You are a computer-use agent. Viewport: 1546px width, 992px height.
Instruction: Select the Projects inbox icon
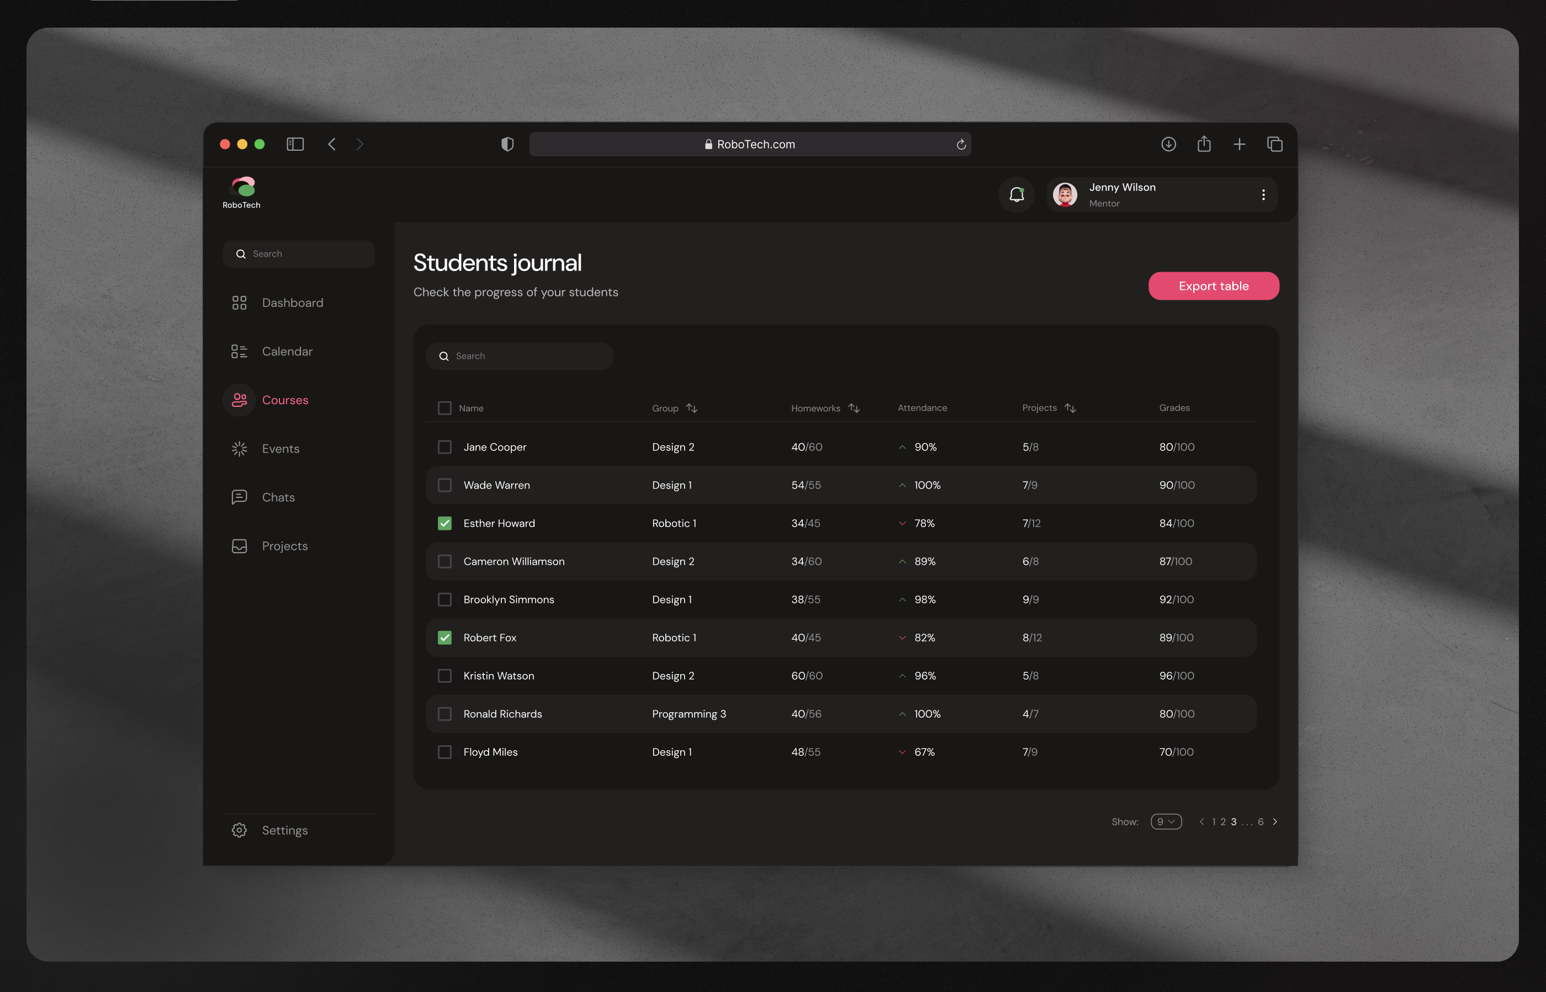(x=239, y=545)
